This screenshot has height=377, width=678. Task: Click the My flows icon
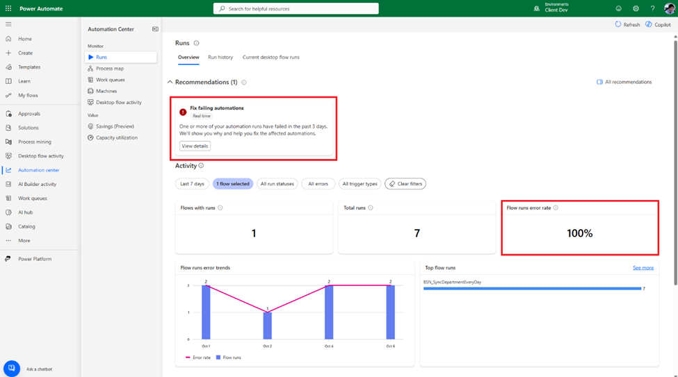click(8, 95)
